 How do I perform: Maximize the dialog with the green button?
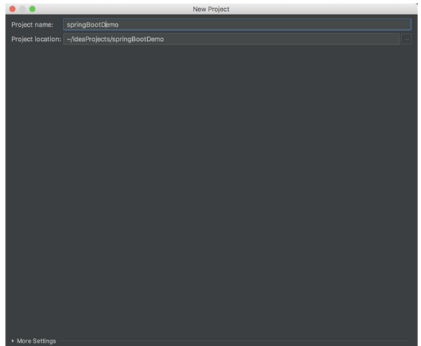[33, 9]
